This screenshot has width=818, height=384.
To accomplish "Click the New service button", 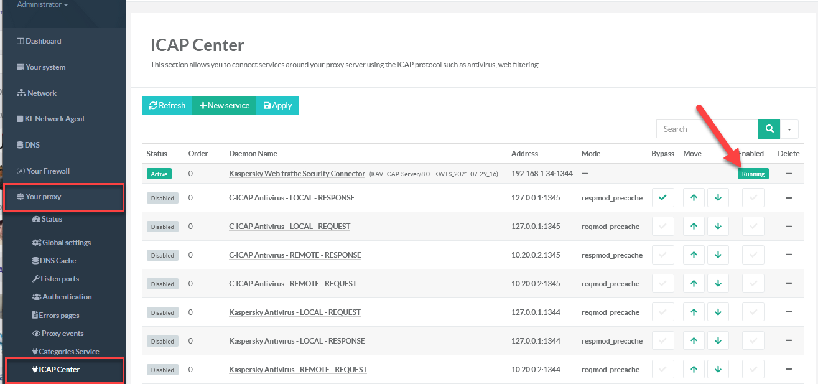I will point(224,106).
